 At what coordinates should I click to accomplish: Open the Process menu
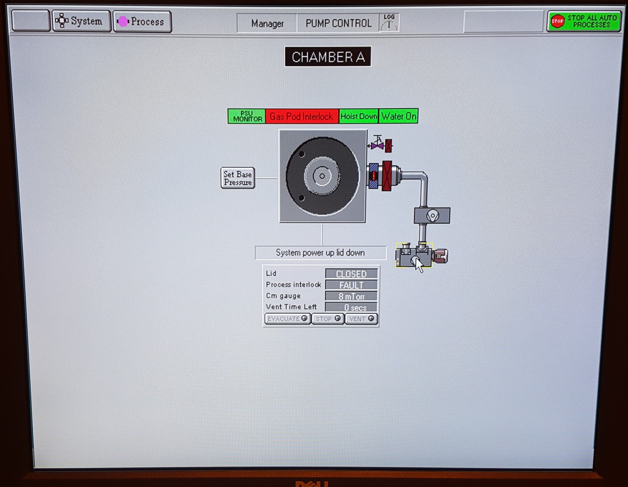point(142,21)
